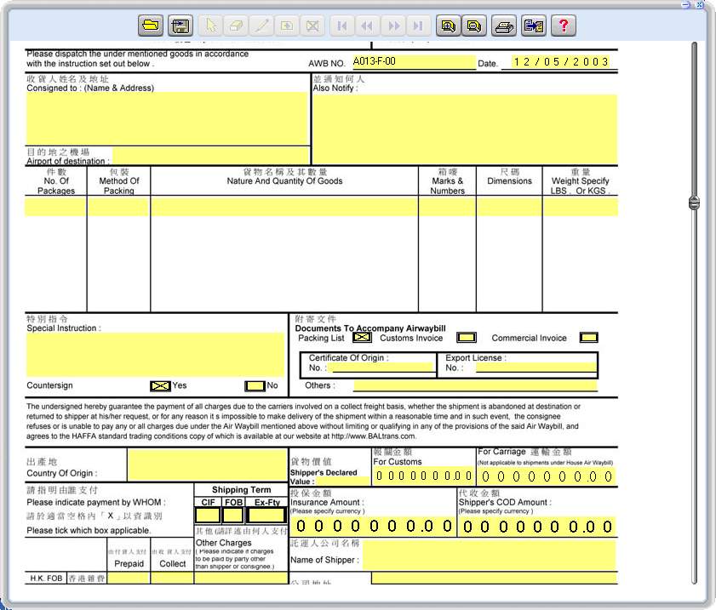Click the zoom out magnifier icon
This screenshot has height=610, width=716.
[474, 26]
